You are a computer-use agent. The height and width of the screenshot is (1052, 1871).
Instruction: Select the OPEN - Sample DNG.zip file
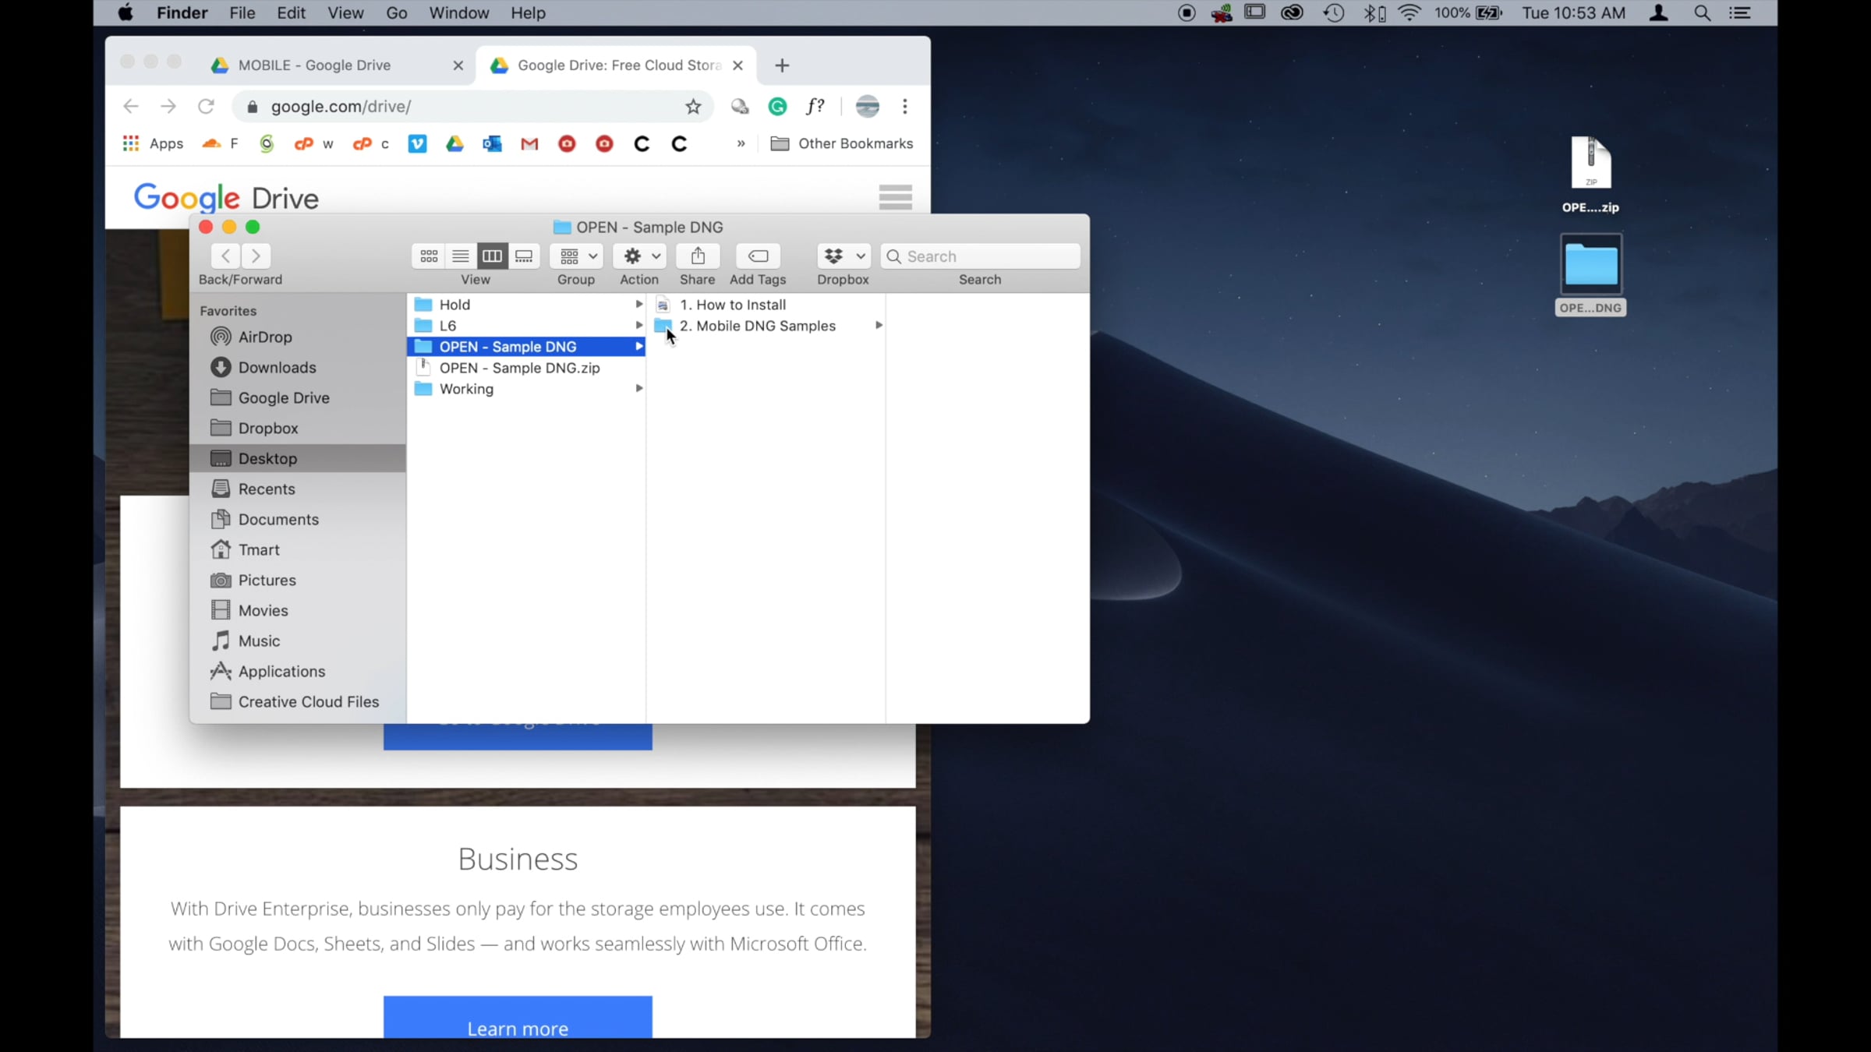[x=526, y=368]
